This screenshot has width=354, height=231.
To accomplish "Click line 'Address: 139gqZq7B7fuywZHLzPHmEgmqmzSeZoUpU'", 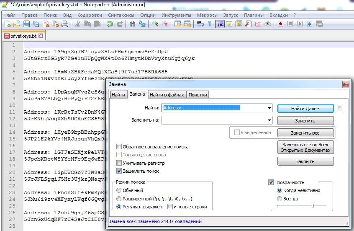I will (x=96, y=52).
